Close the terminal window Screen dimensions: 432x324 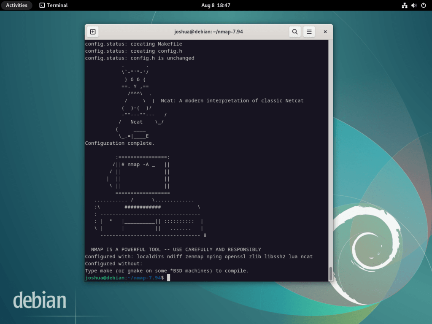coord(325,31)
